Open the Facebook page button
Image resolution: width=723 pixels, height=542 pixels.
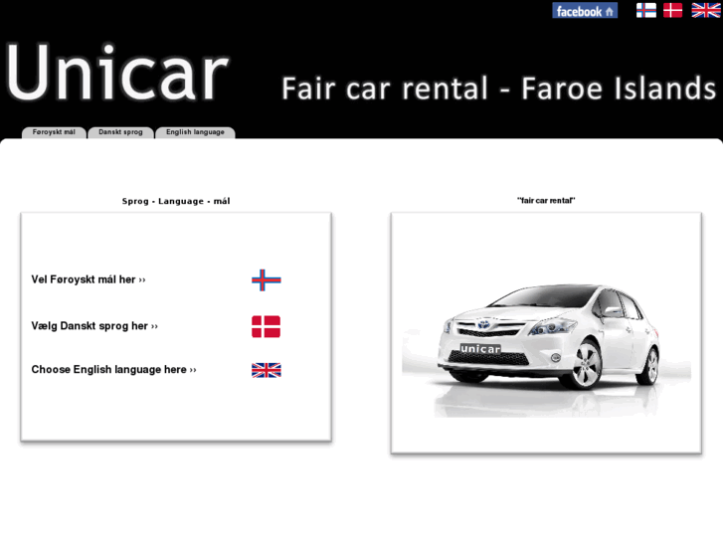[585, 11]
